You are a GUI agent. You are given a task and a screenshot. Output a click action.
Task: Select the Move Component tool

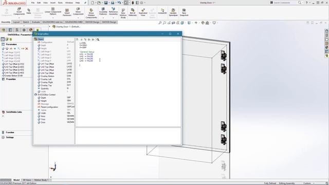click(x=78, y=11)
